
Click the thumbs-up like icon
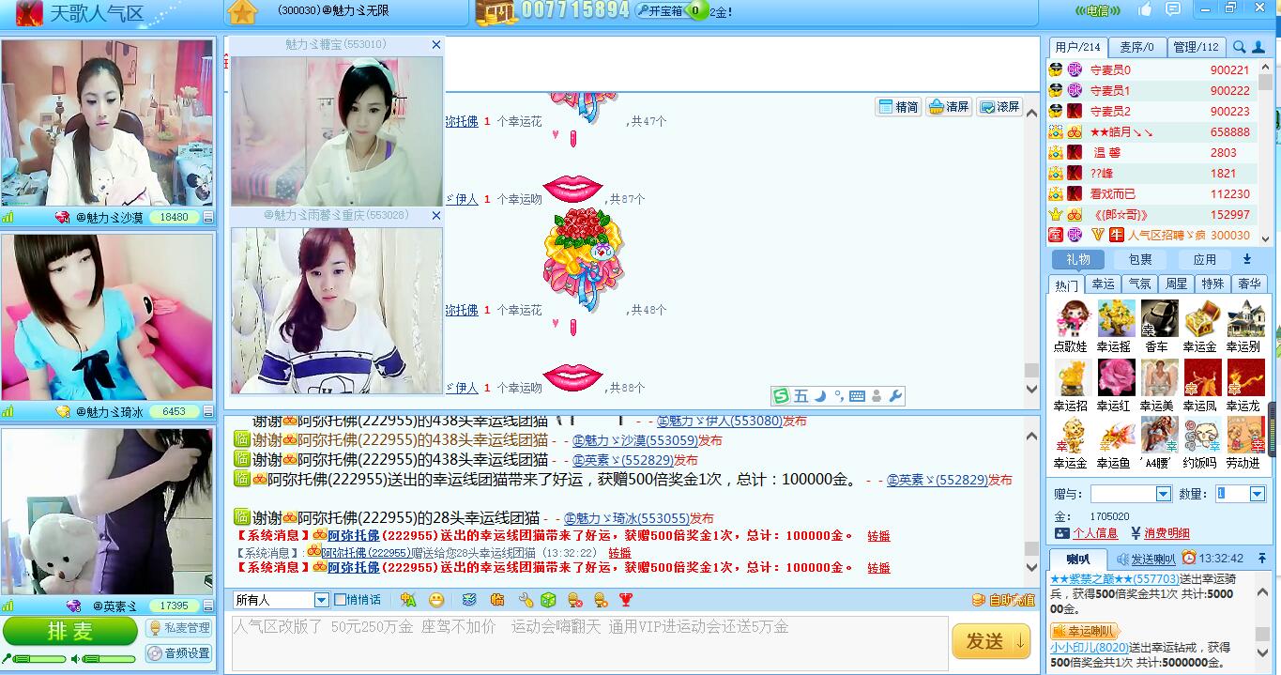click(x=1145, y=9)
